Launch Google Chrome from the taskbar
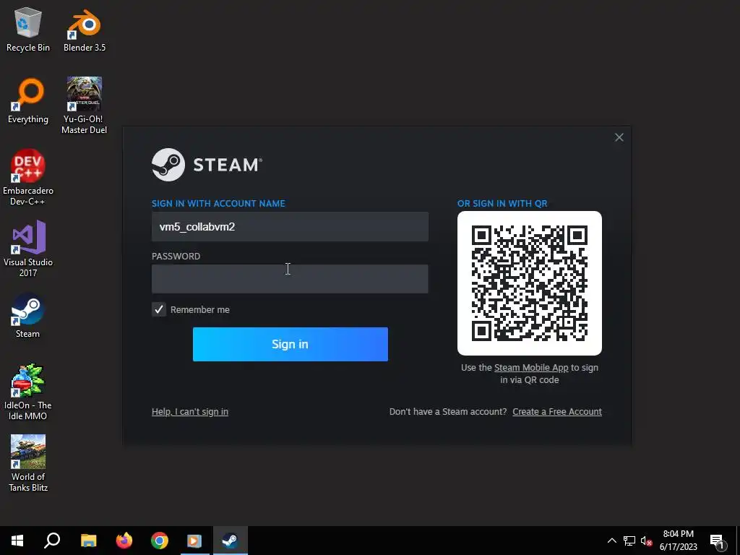 point(160,541)
